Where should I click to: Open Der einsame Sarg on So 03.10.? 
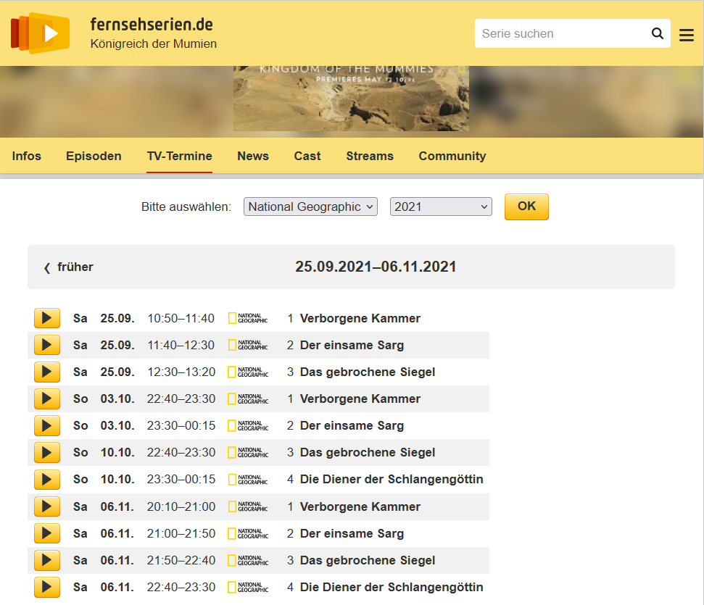click(352, 425)
